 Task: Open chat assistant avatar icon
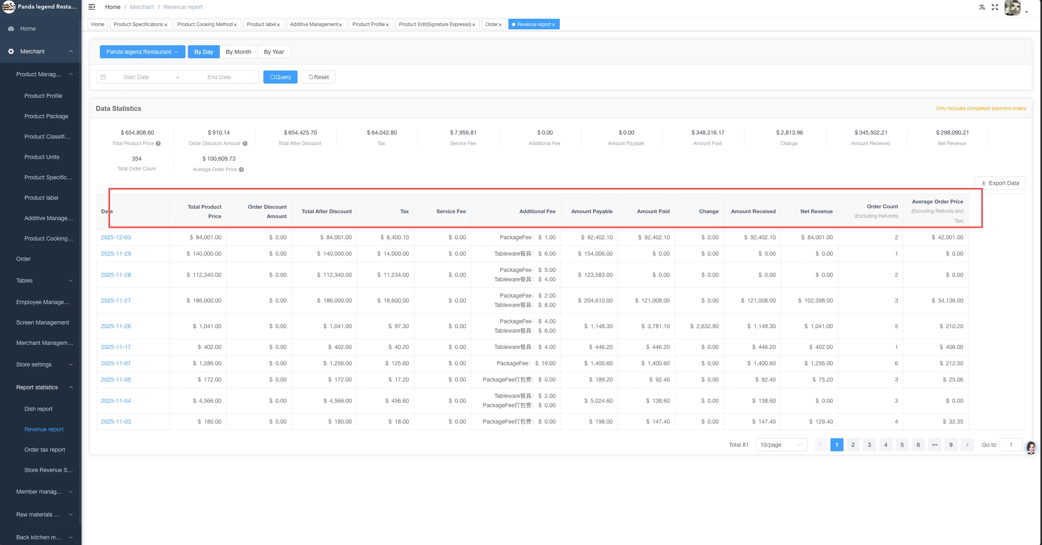[1031, 448]
